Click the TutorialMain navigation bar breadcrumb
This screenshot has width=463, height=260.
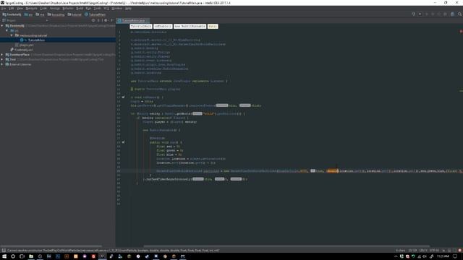(95, 14)
